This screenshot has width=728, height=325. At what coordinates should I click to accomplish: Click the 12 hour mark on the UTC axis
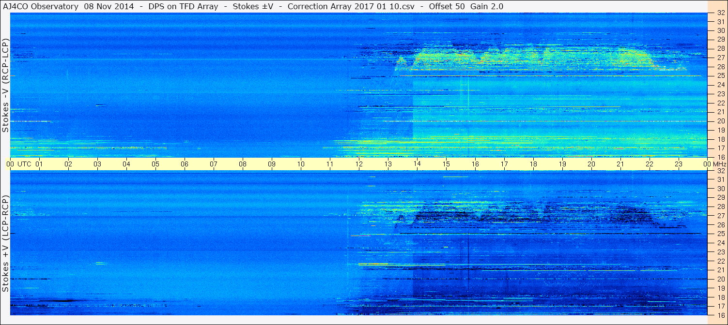(x=359, y=164)
